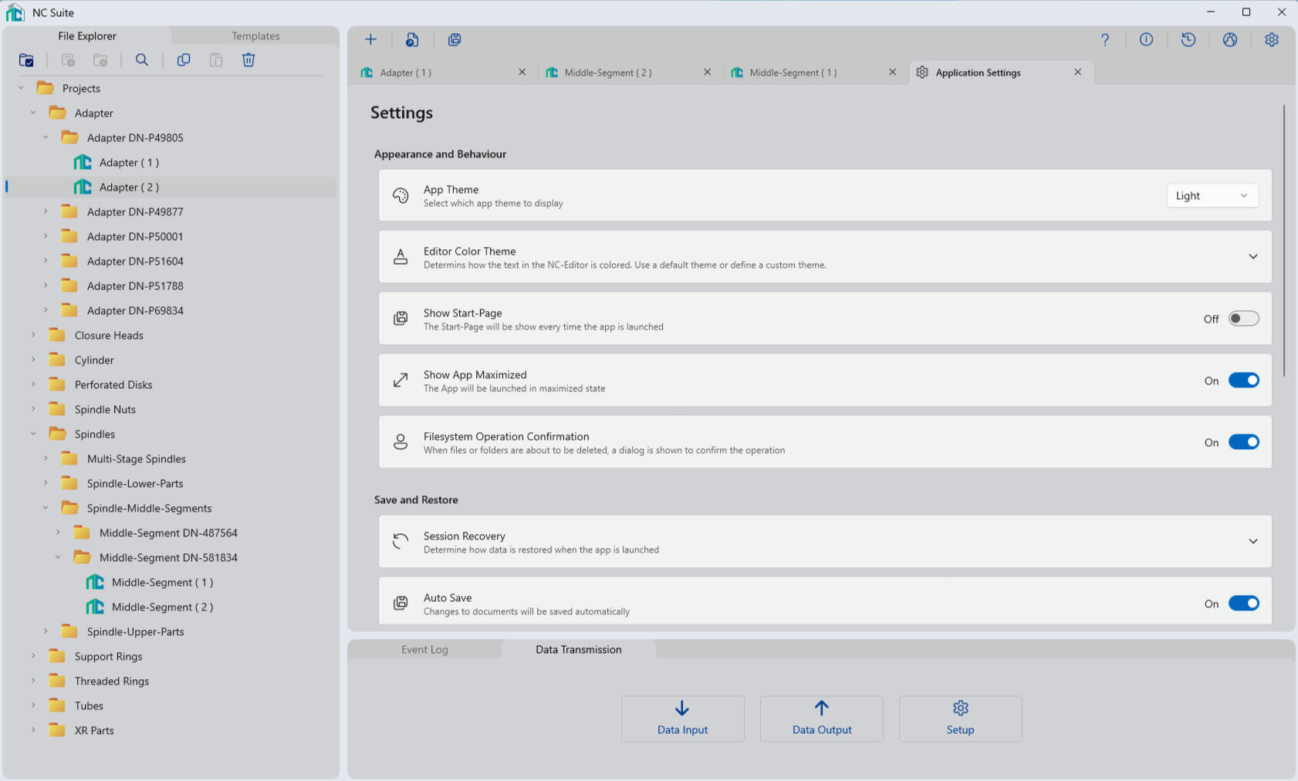Select Middle-Segment ( 1 ) file in tree
This screenshot has width=1298, height=781.
coord(162,583)
